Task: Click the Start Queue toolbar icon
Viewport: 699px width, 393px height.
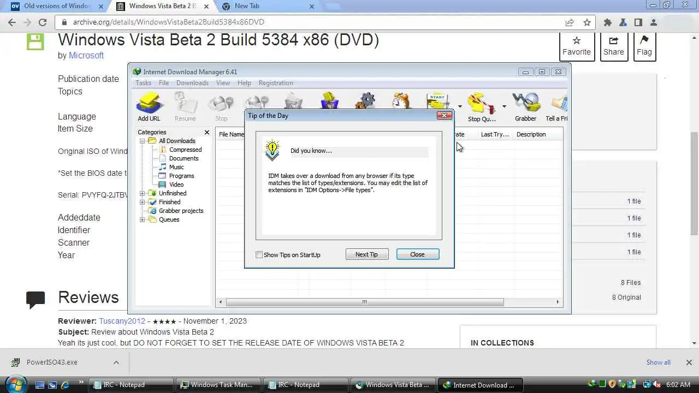Action: pyautogui.click(x=437, y=101)
